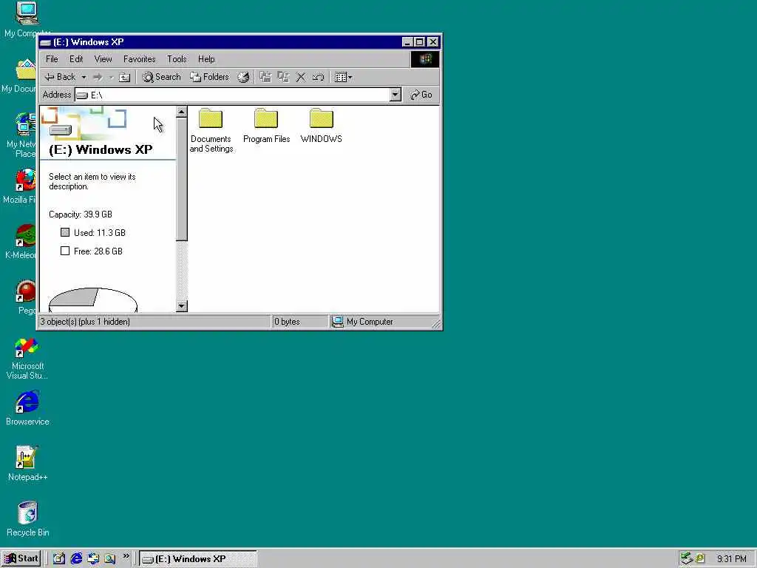This screenshot has width=757, height=568.
Task: Open the Tools menu
Action: click(177, 59)
